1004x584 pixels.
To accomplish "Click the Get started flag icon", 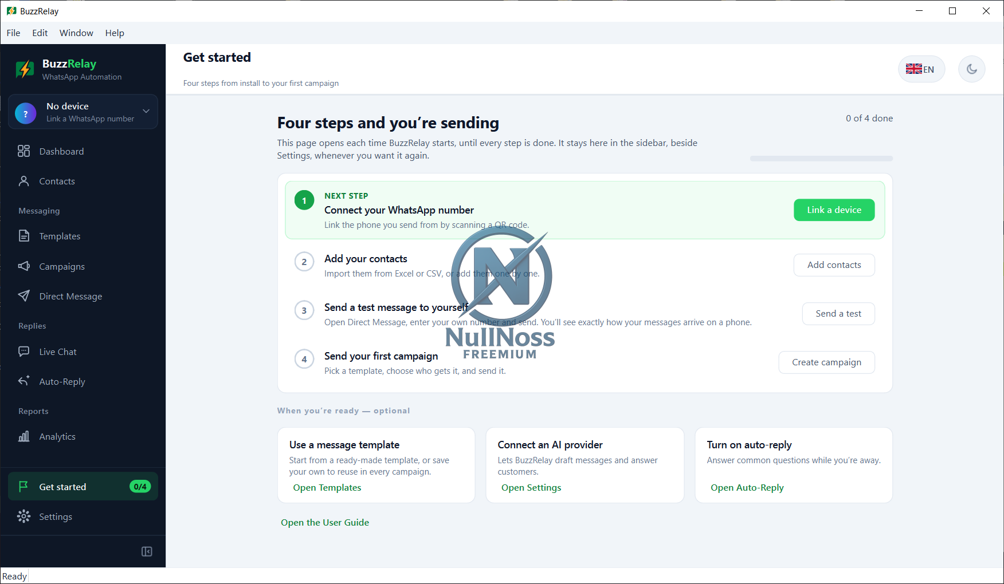I will click(23, 487).
